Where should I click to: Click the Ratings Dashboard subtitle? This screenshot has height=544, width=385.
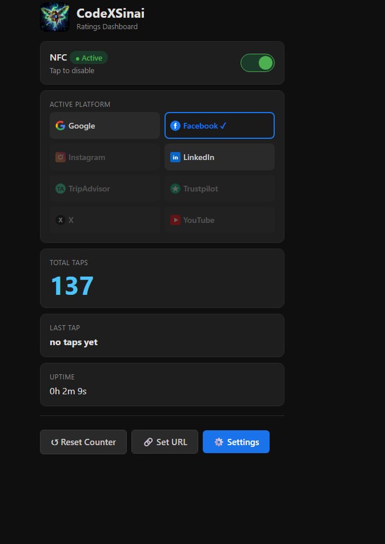coord(107,27)
